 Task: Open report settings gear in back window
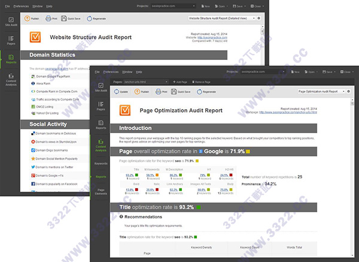click(x=259, y=18)
